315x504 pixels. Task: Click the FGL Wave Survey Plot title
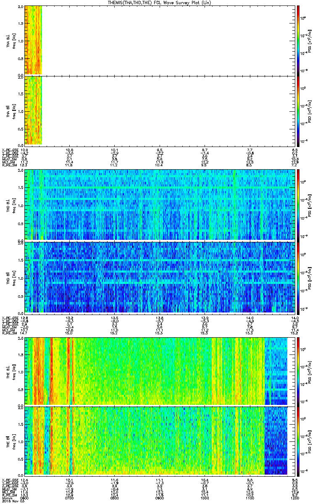pyautogui.click(x=159, y=3)
